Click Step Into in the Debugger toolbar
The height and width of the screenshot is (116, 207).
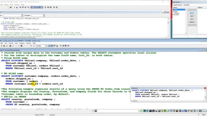(20, 7)
